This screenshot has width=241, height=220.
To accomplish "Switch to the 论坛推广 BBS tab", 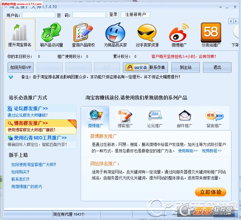I will (x=155, y=119).
